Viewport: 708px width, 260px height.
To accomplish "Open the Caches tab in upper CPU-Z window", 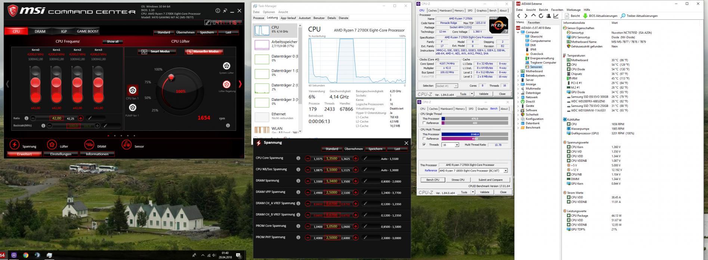I will [433, 11].
